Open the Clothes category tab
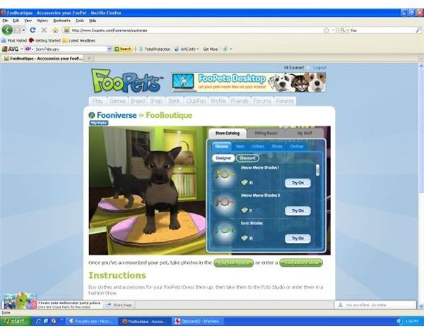Screen dimensions: 424x329 (296, 146)
